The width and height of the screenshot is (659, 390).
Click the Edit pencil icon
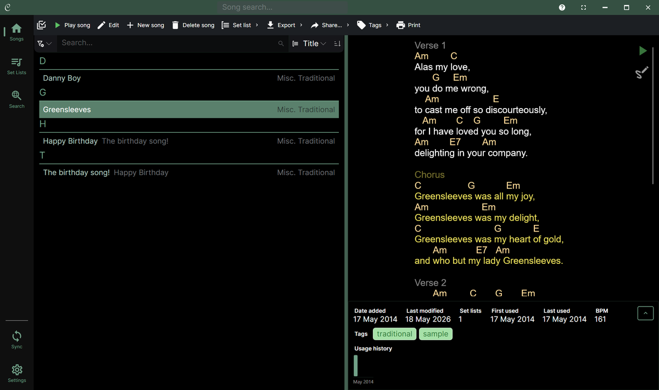click(x=102, y=25)
